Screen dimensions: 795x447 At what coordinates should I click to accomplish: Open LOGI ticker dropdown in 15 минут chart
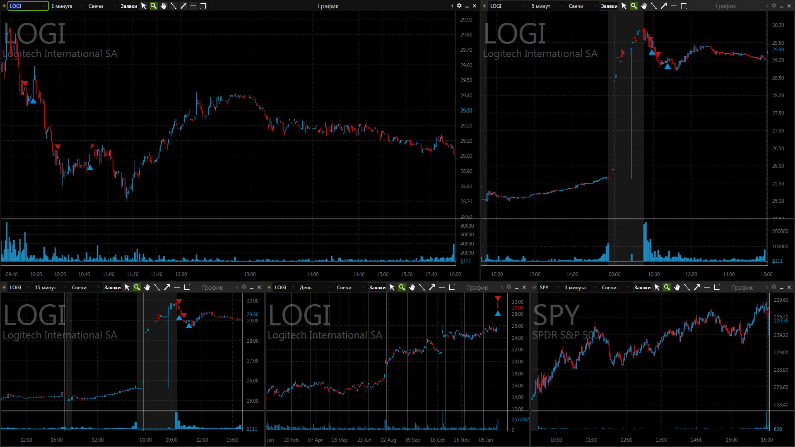19,288
